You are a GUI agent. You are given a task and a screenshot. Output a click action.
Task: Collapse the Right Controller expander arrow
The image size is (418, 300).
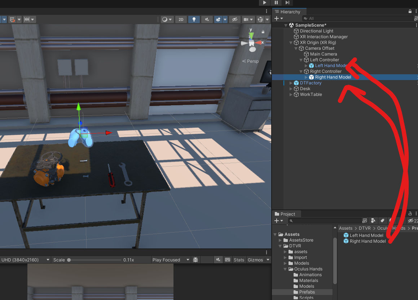tap(301, 71)
